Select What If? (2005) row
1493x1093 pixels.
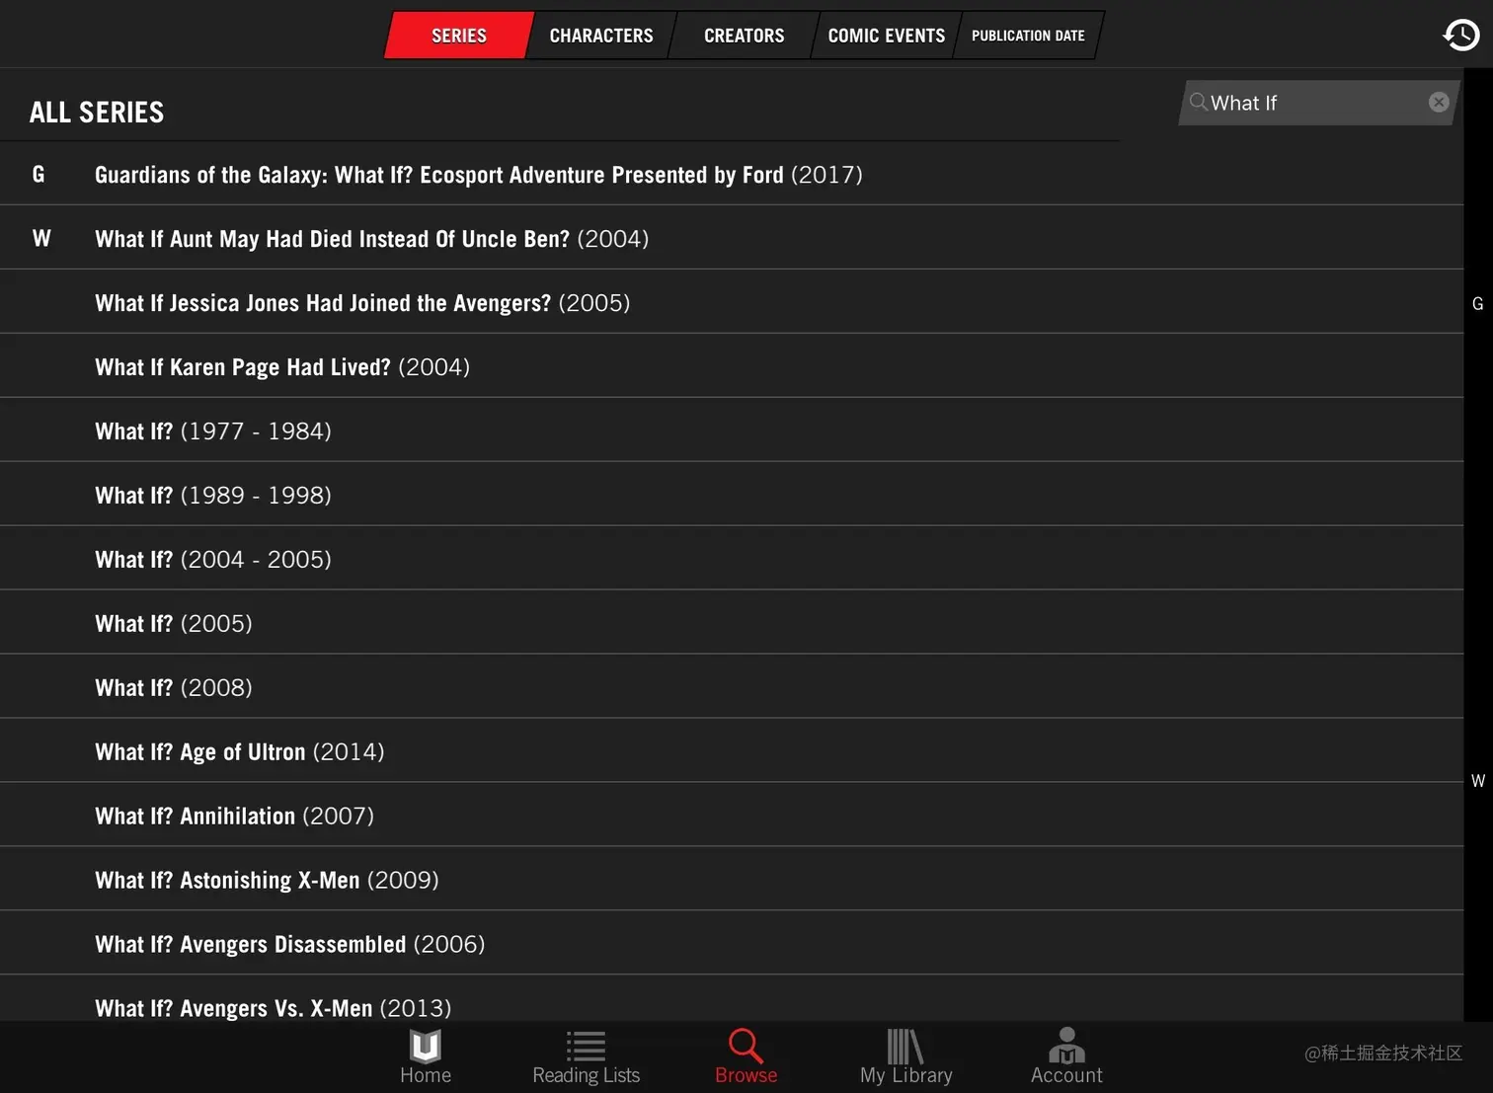[x=732, y=623]
